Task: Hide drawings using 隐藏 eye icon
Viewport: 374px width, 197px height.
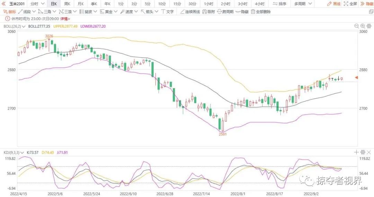Action: tap(242, 12)
